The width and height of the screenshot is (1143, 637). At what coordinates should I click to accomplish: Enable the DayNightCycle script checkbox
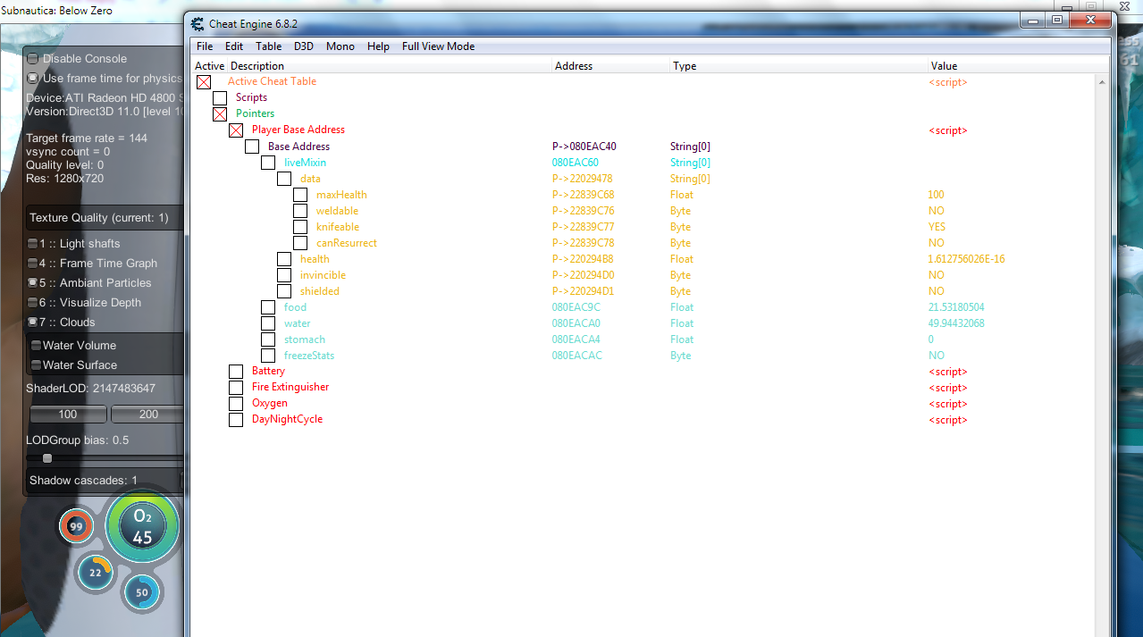236,420
